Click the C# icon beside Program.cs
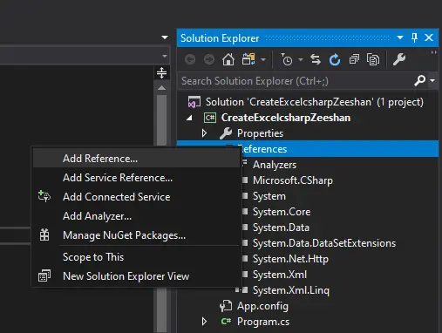 (226, 321)
